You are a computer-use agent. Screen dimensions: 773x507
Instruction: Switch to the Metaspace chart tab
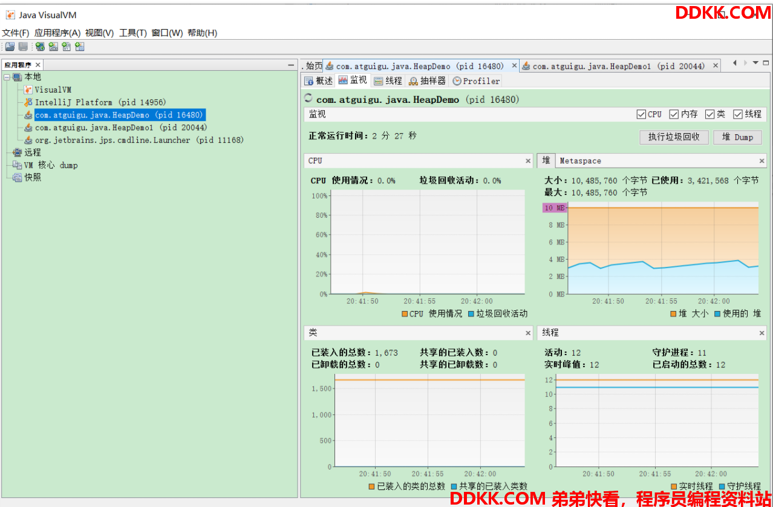pos(581,161)
